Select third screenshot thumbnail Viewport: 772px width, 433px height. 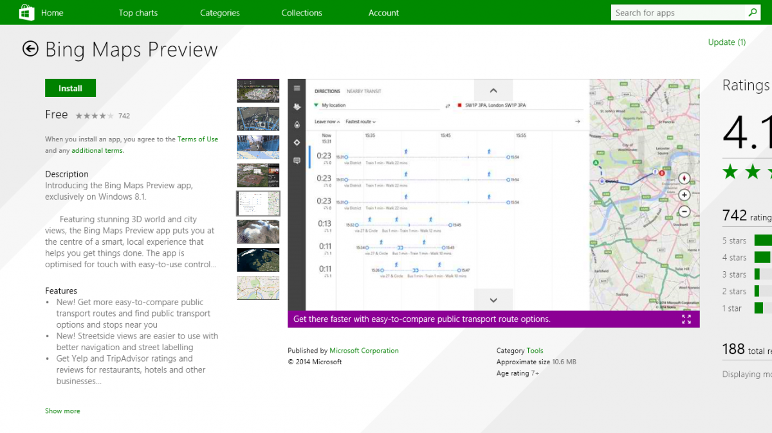(258, 147)
